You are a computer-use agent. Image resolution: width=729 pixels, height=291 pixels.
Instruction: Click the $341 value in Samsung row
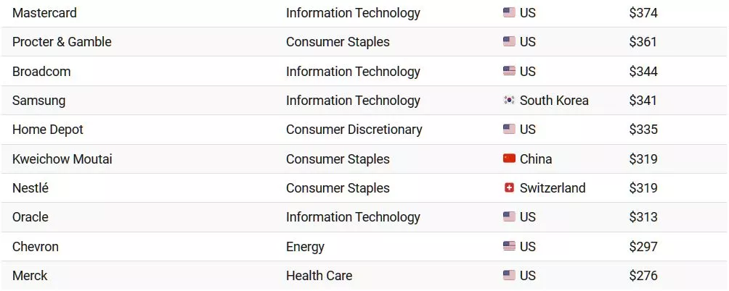(643, 101)
